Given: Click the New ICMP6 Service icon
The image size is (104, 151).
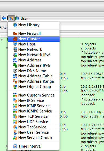Looking at the screenshot, I should tap(15, 111).
